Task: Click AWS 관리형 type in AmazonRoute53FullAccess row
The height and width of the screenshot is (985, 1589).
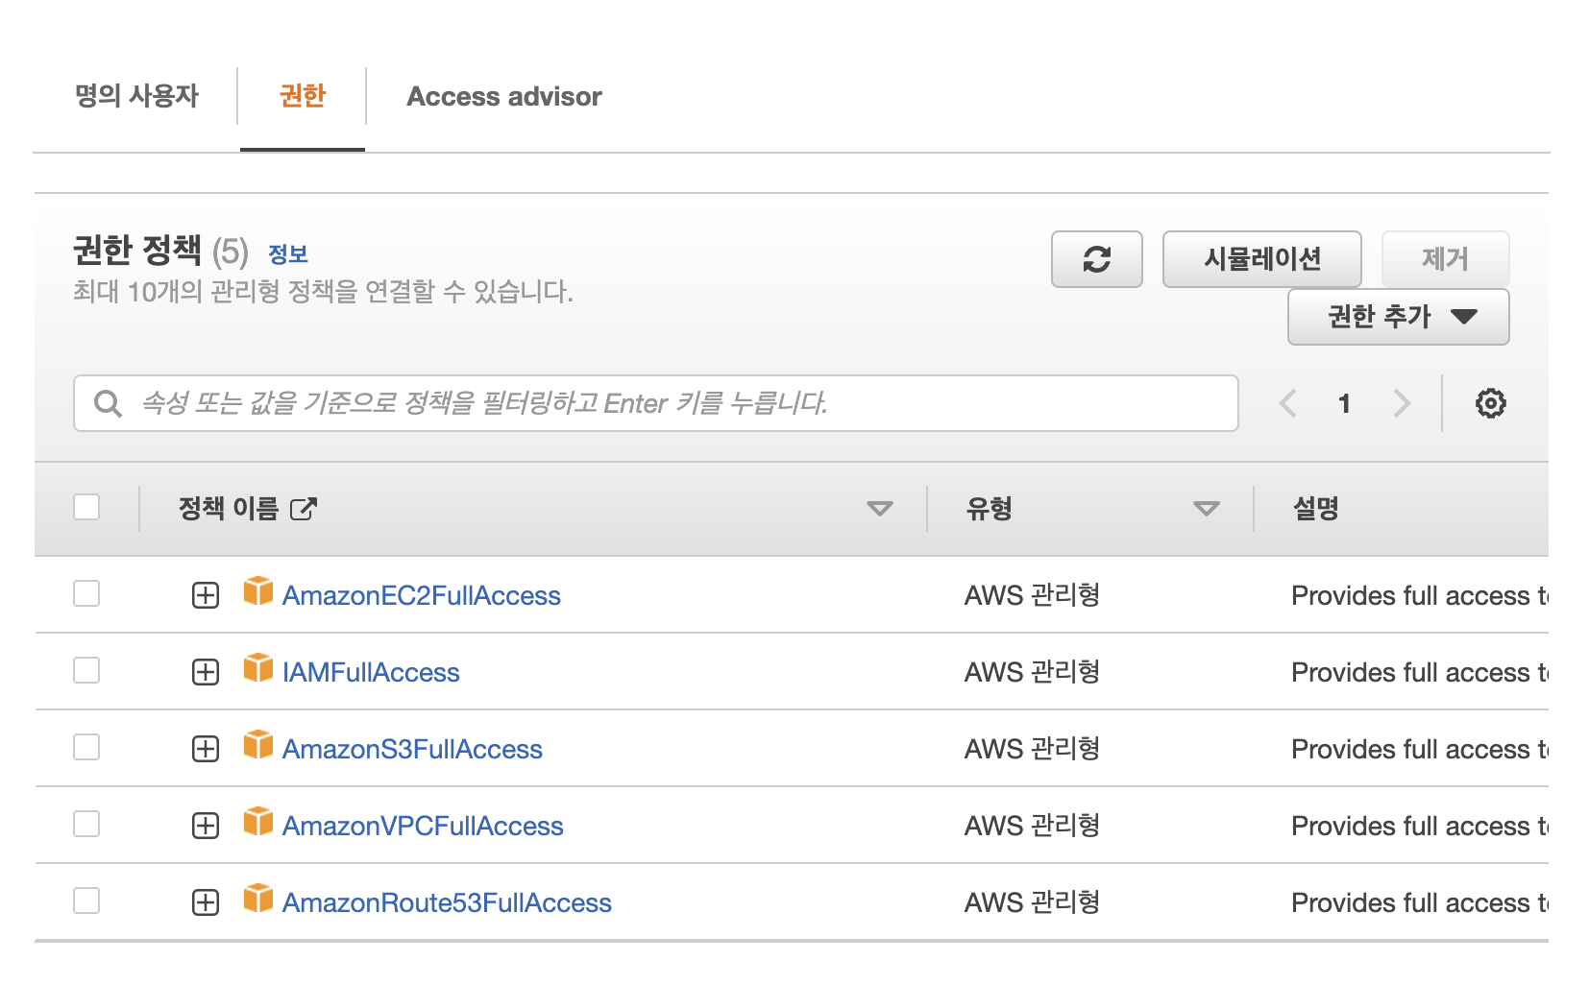Action: [1033, 902]
